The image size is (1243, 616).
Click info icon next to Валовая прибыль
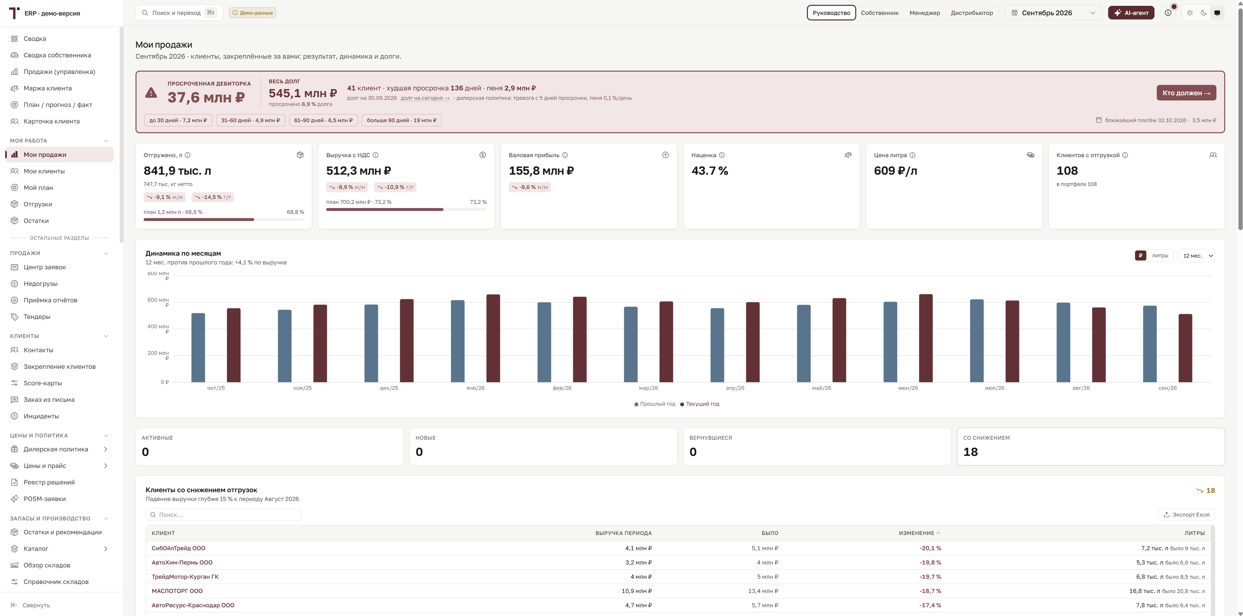(x=565, y=155)
